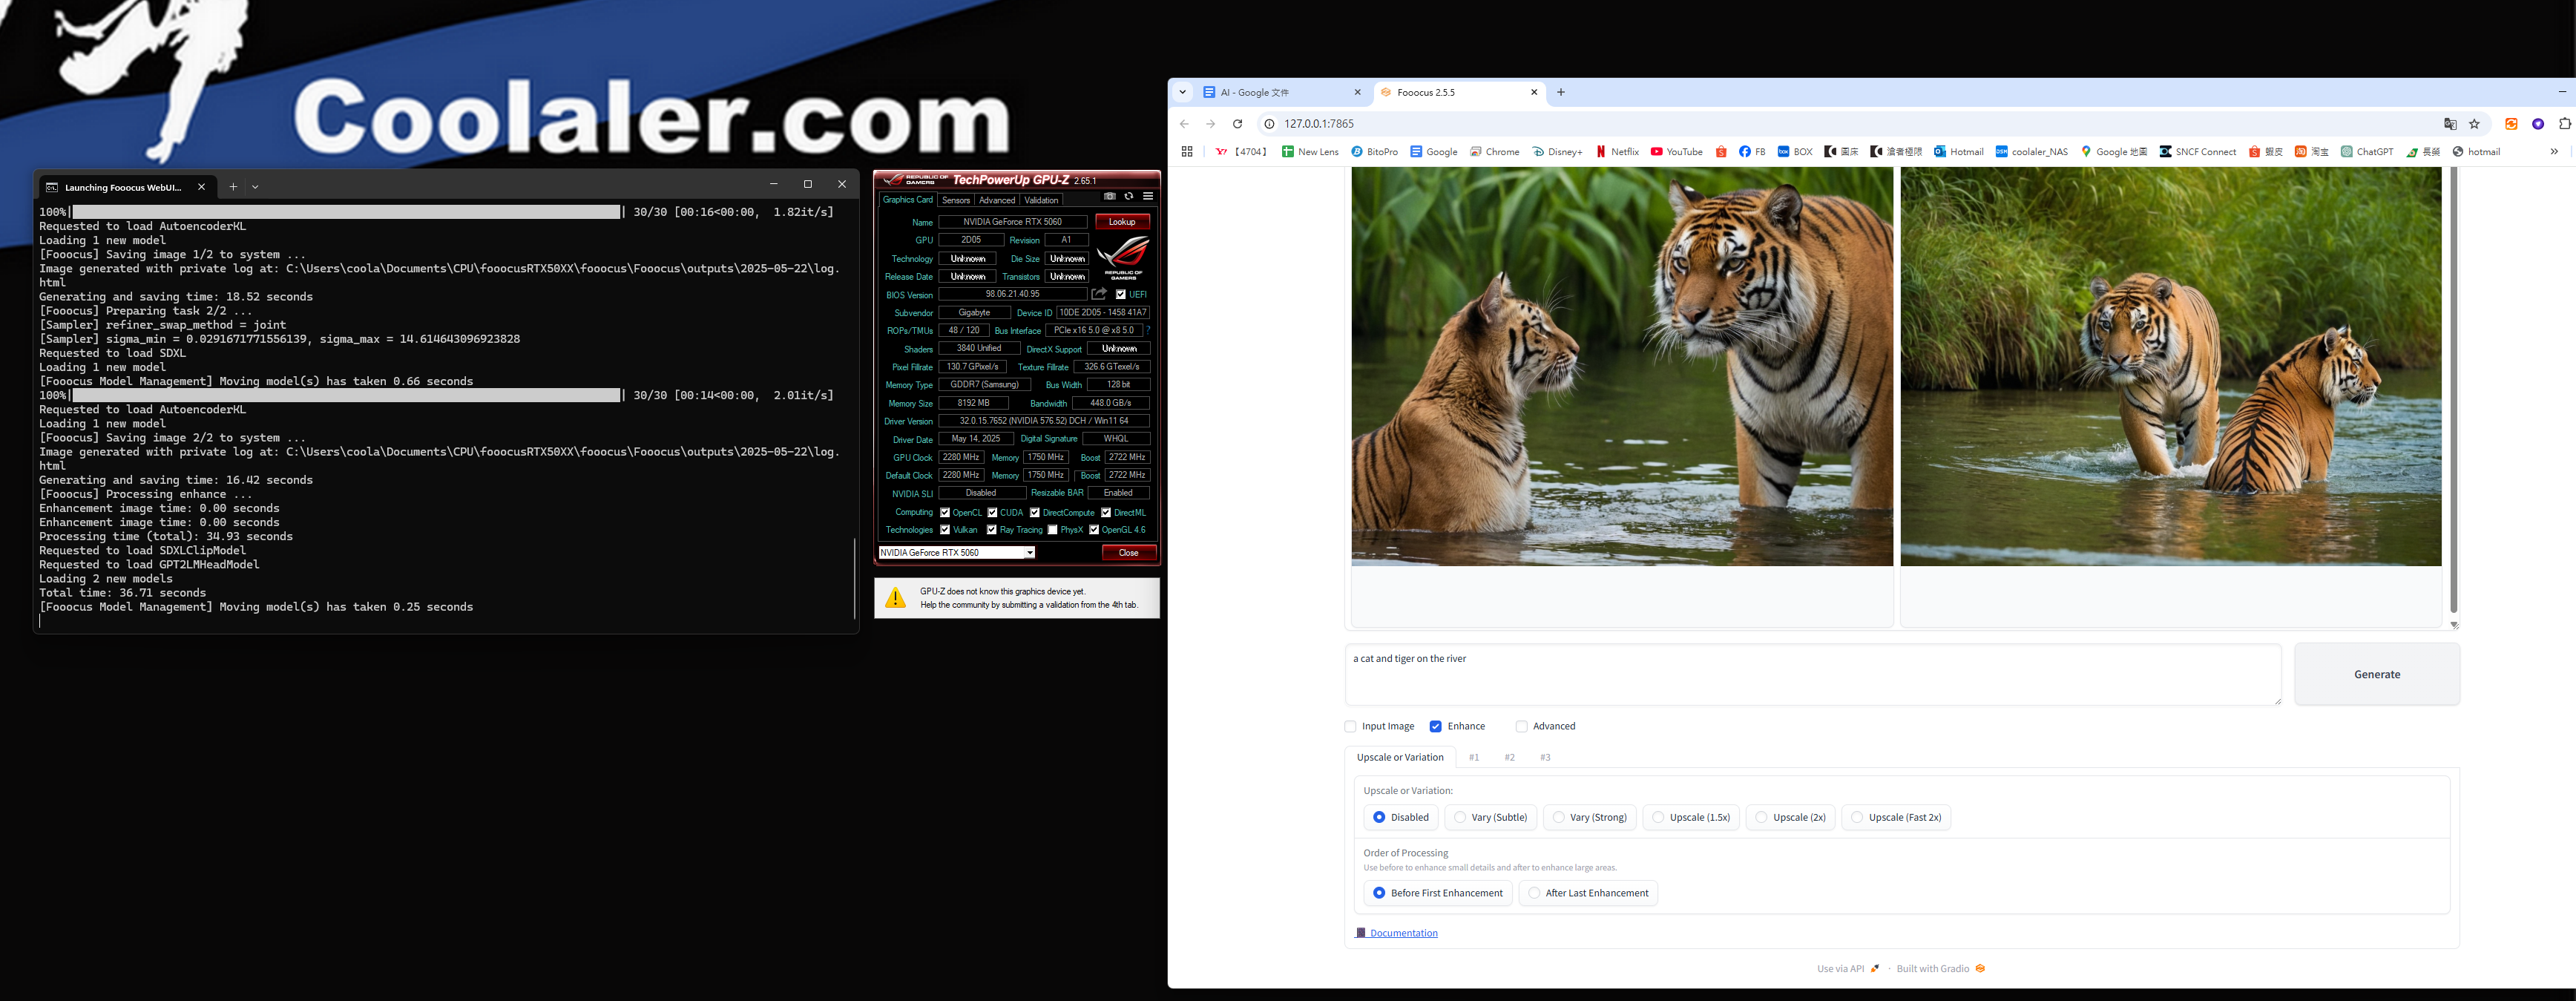Click the terminal window scrollbar
The width and height of the screenshot is (2576, 1001).
pos(854,578)
